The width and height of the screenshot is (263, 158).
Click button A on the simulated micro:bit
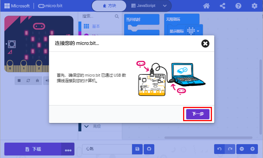coord(12,44)
